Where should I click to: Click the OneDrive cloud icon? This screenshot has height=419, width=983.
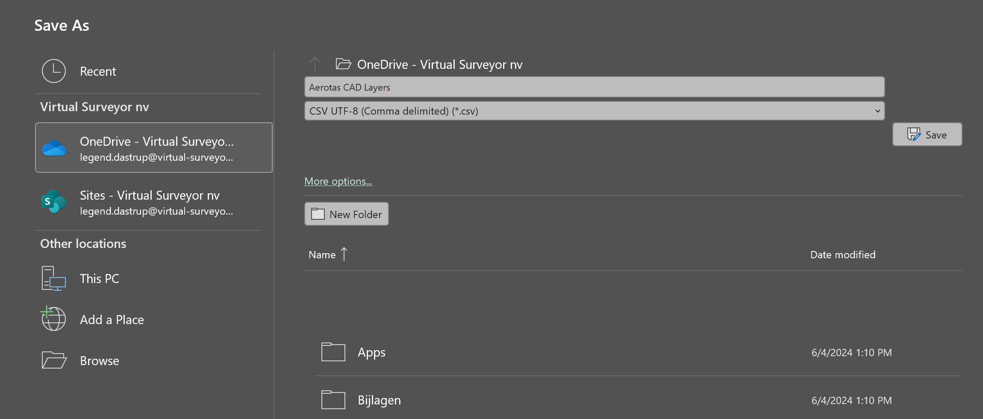[54, 148]
